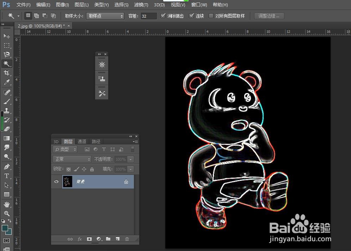This screenshot has height=251, width=351.
Task: Toggle Quick Mask mode
Action: [x=6, y=241]
